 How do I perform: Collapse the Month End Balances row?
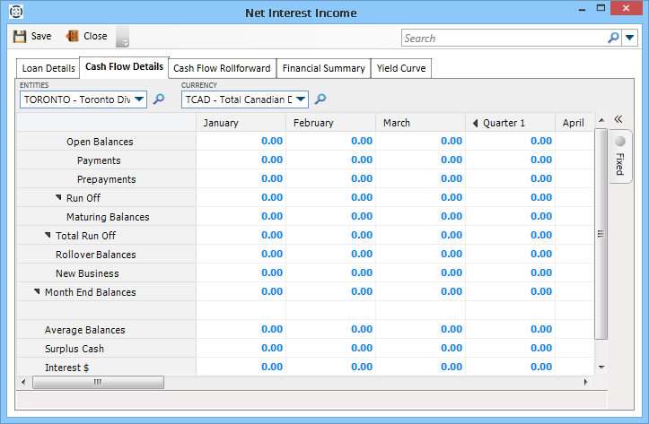click(x=38, y=292)
